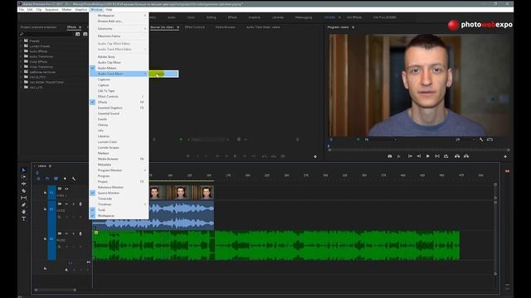
Task: Click Add Marker icon in timeline header
Action: 65,179
